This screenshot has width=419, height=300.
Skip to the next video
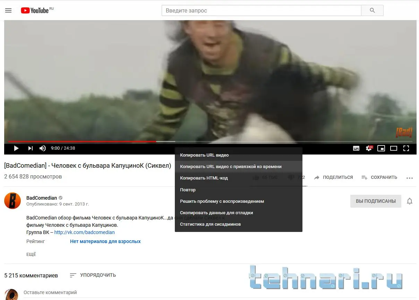[x=31, y=148]
